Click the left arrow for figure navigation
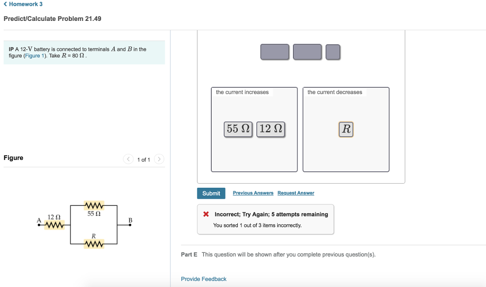 [128, 159]
